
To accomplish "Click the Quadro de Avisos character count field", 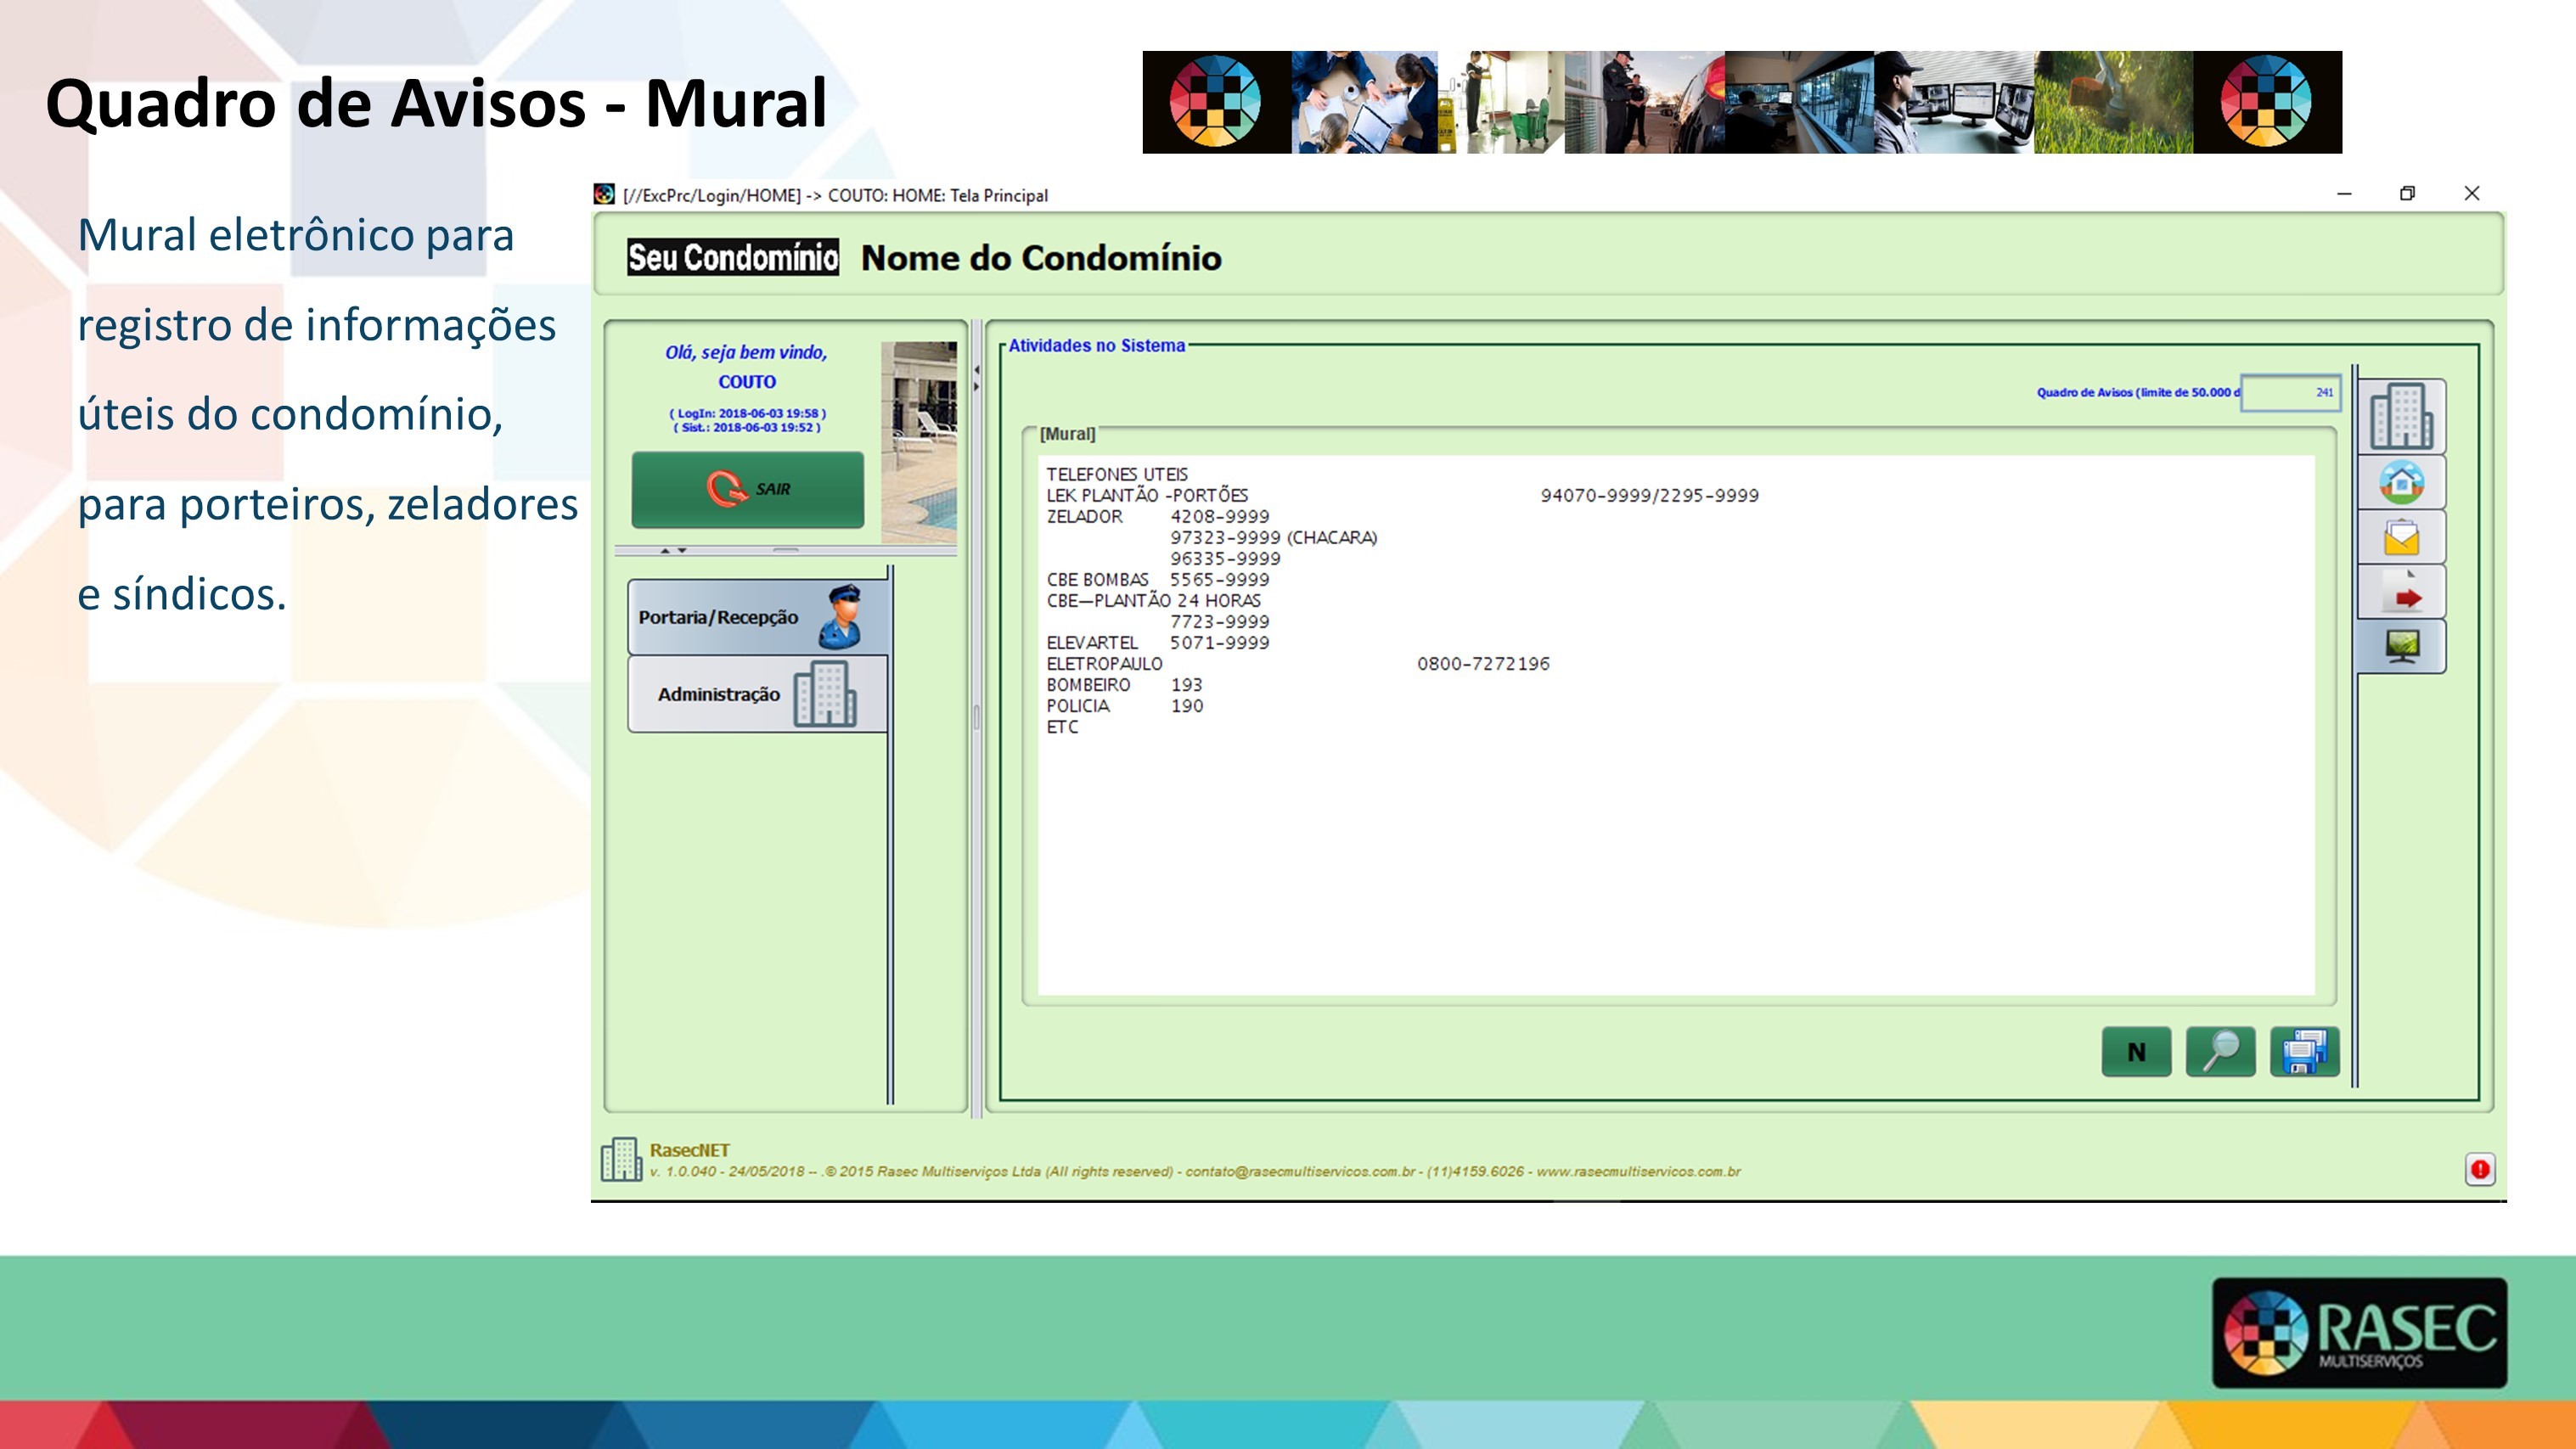I will pyautogui.click(x=2290, y=393).
